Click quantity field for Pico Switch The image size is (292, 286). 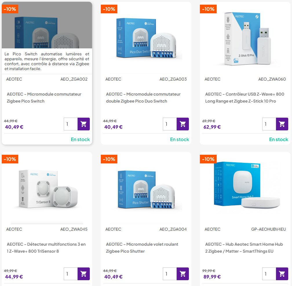tap(71, 124)
